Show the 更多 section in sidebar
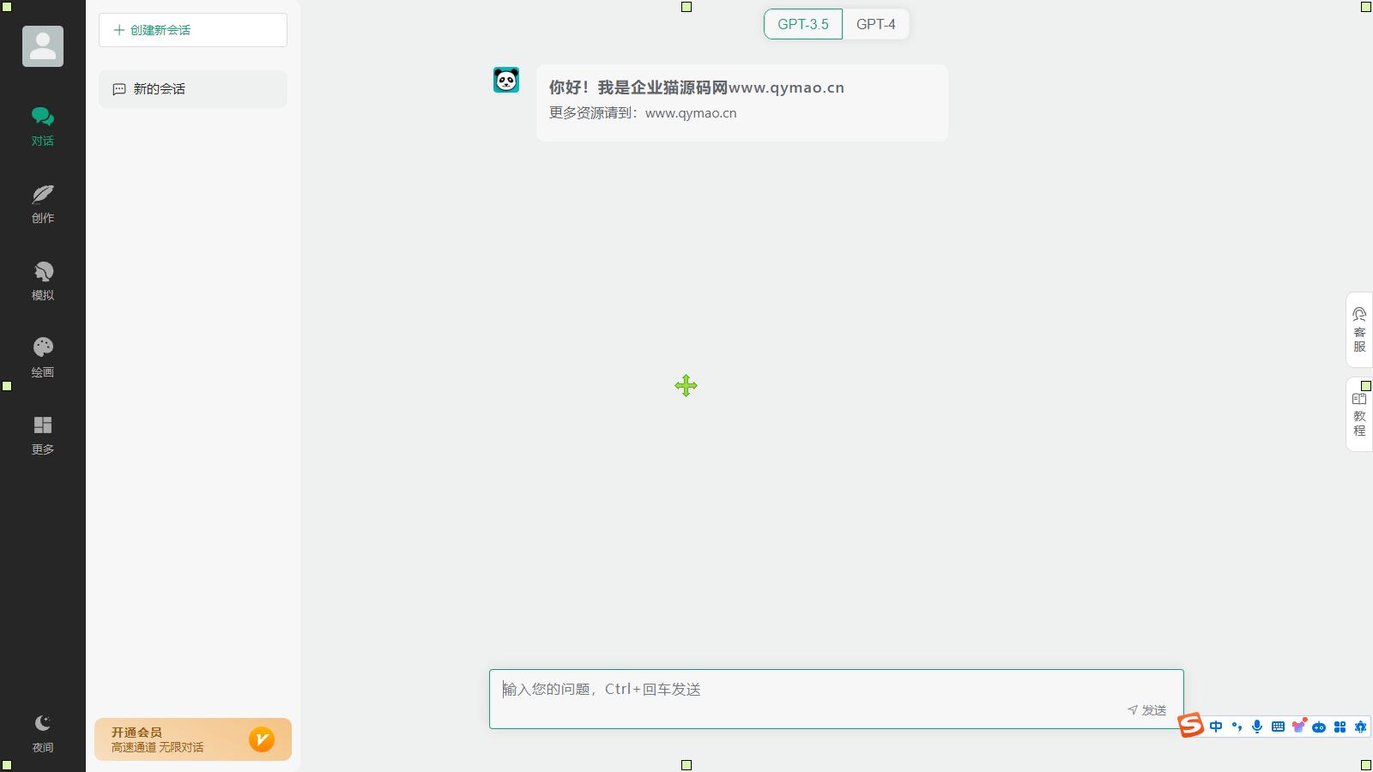Screen dimensions: 1373x772 click(x=43, y=435)
